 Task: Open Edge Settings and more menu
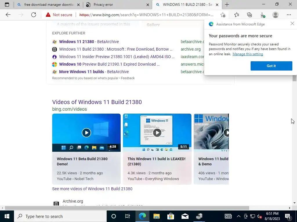(x=289, y=15)
